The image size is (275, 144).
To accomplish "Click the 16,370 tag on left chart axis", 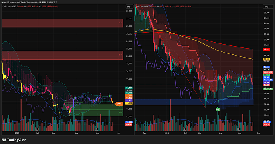I will pos(129,90).
